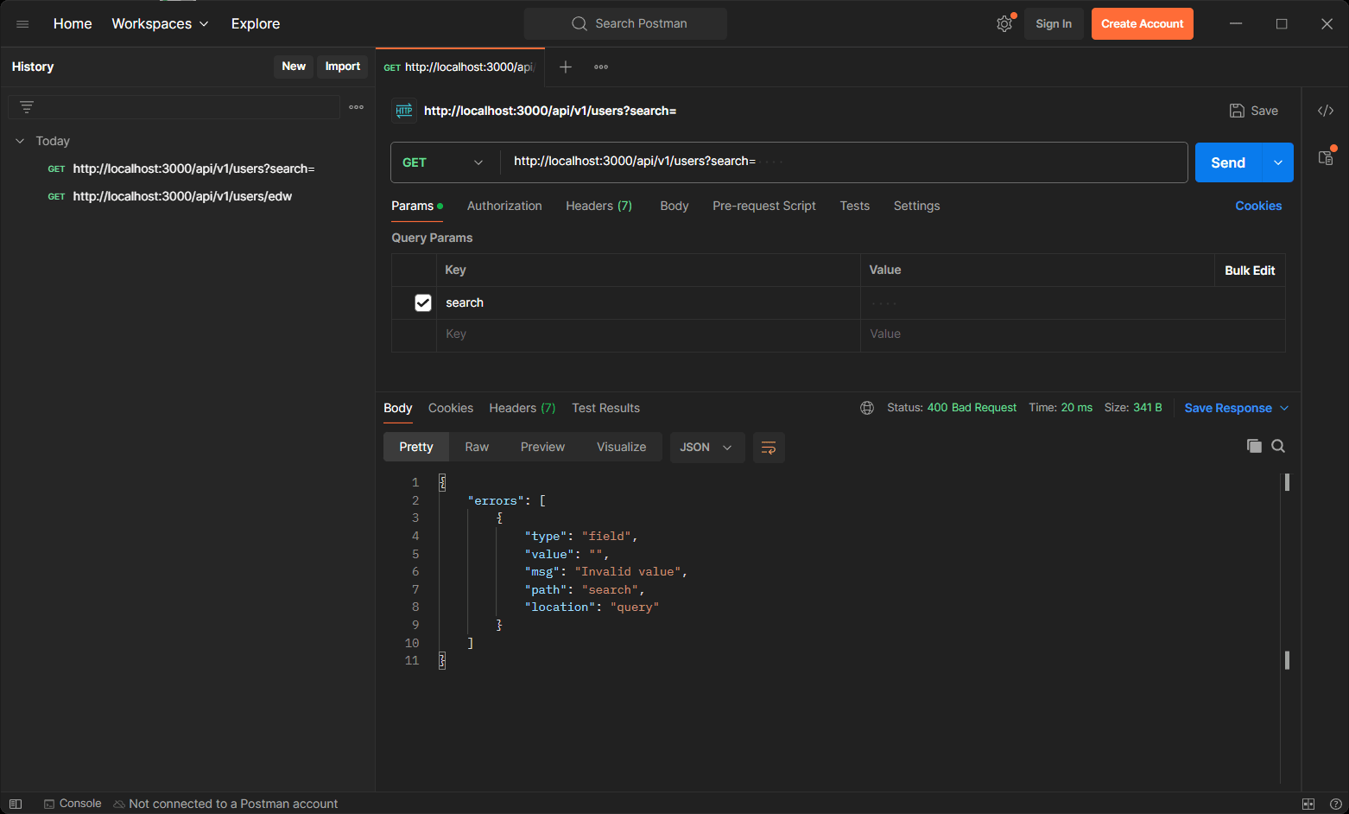Open the code snippet panel
The height and width of the screenshot is (814, 1349).
pyautogui.click(x=1327, y=111)
